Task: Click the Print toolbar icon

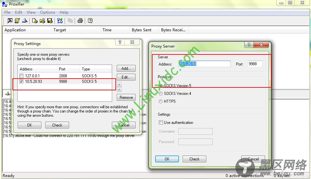Action: click(x=80, y=21)
